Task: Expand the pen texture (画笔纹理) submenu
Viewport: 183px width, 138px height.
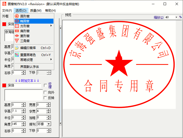Action: [x=34, y=60]
